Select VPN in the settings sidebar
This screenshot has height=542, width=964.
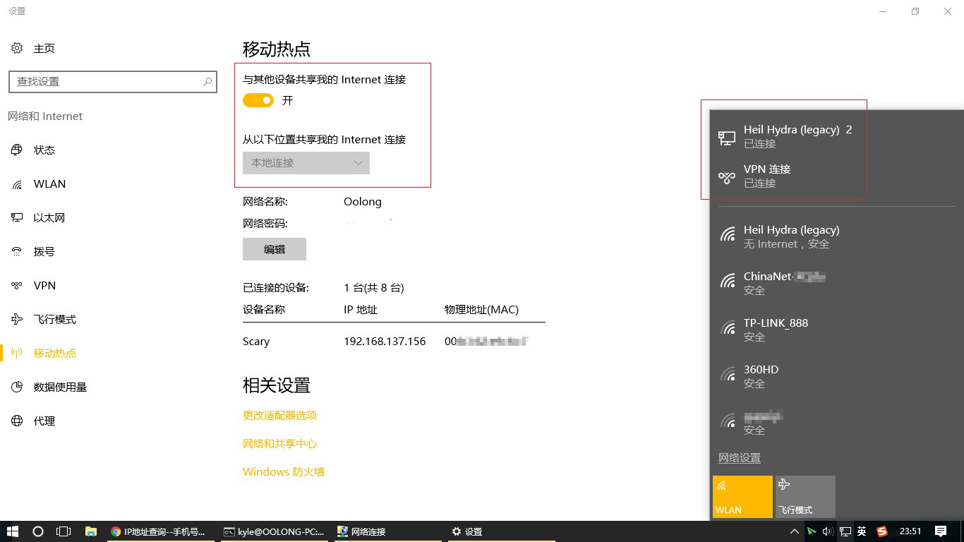coord(44,285)
